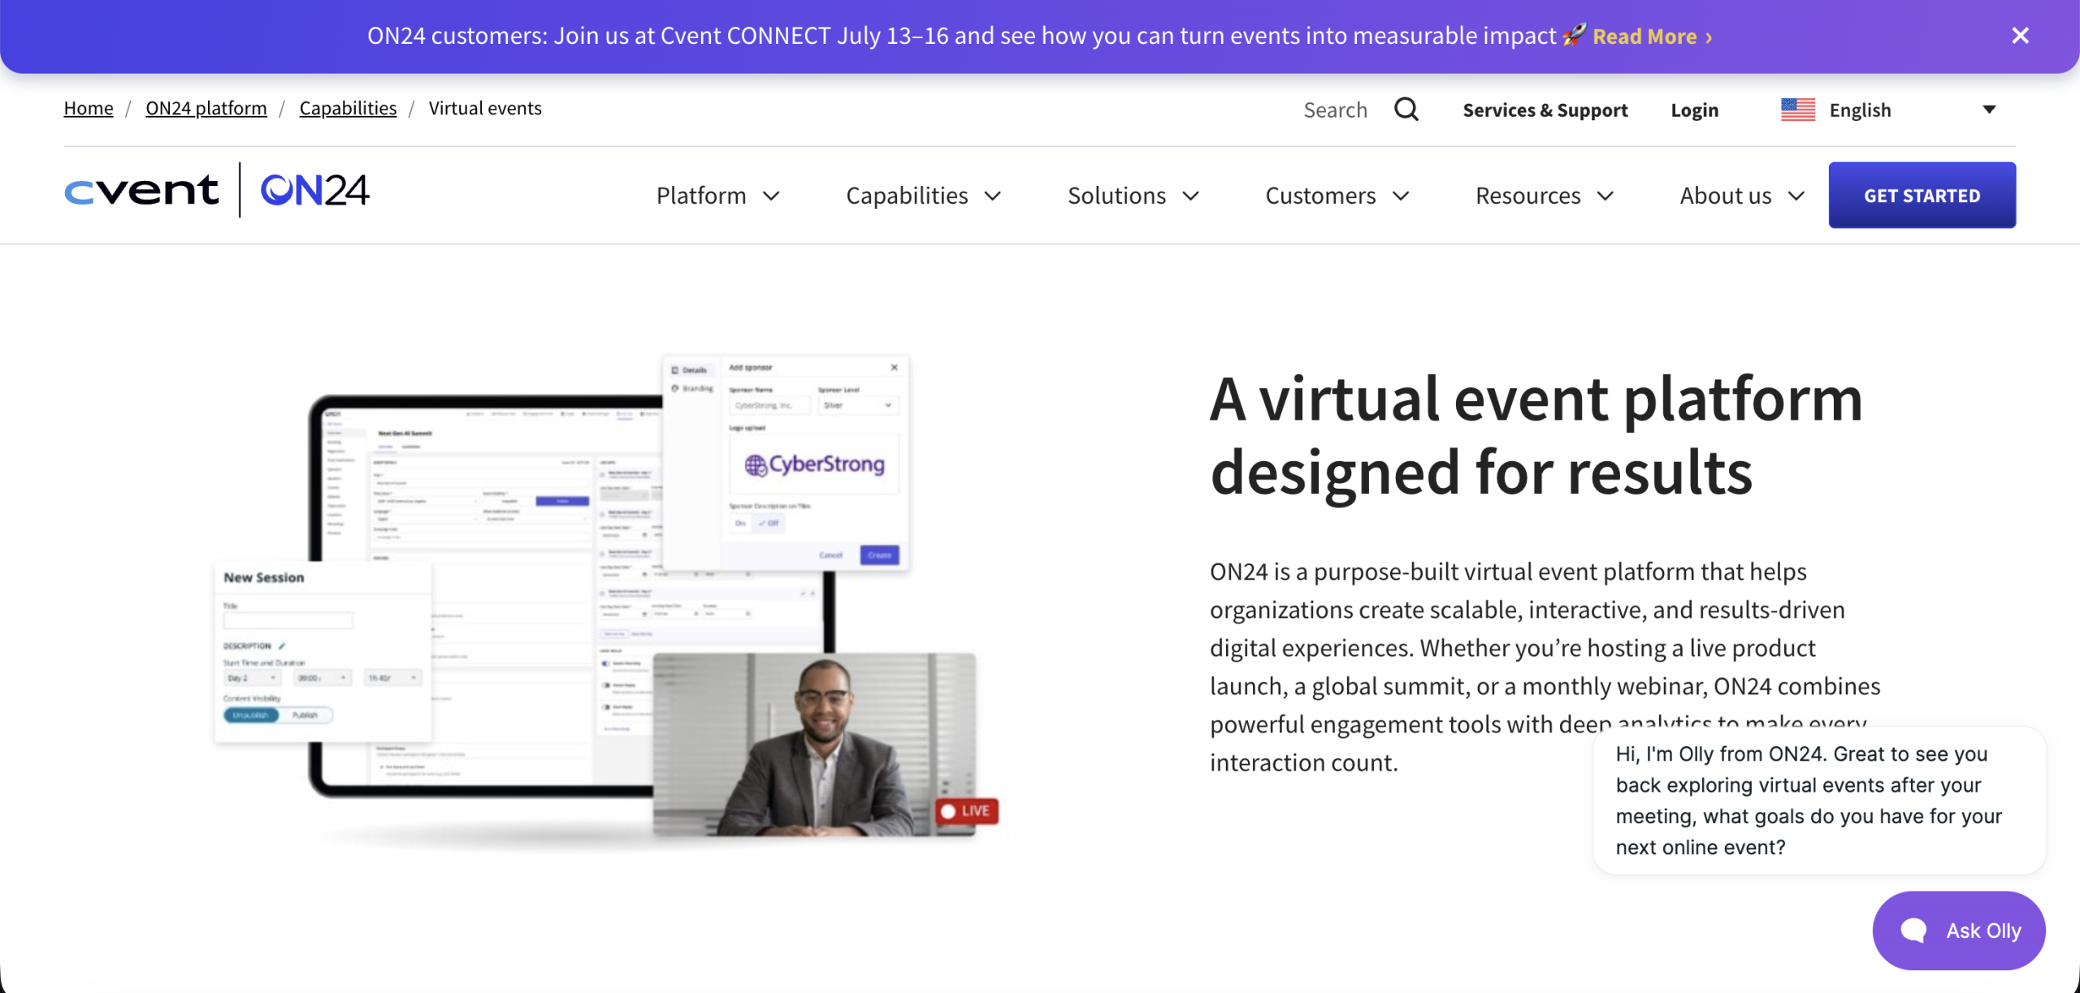This screenshot has width=2080, height=993.
Task: Click the Customers chevron arrow
Action: pos(1400,196)
